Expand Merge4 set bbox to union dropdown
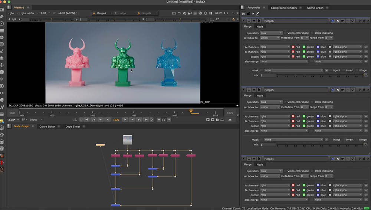This screenshot has height=210, width=371. tap(270, 176)
